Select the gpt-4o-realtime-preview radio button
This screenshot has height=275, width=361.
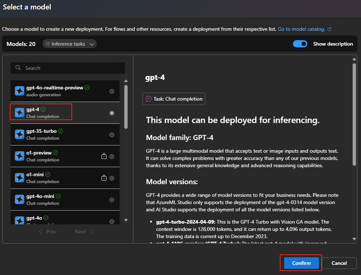point(112,91)
